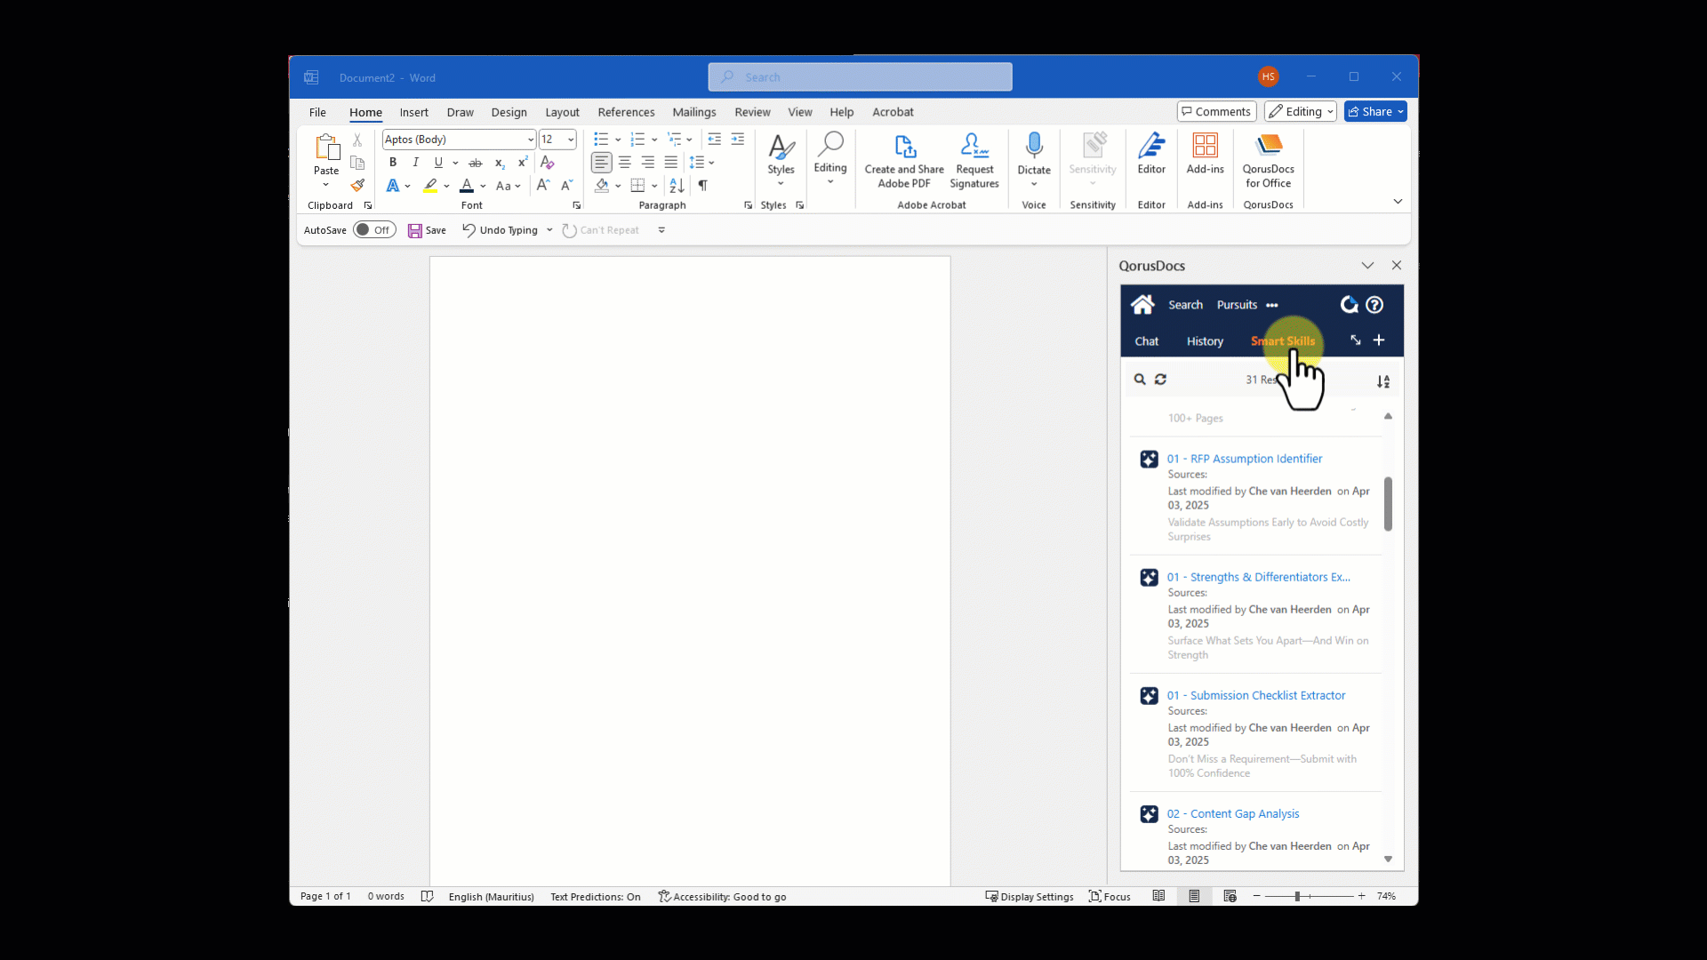Click the sort icon in the QorusDocs results
The image size is (1707, 960).
tap(1383, 381)
